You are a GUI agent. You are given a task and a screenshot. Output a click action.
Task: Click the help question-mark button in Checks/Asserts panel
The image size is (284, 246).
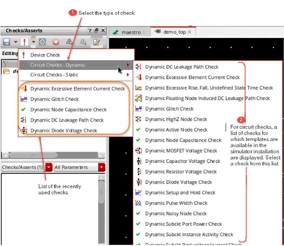(x=90, y=30)
